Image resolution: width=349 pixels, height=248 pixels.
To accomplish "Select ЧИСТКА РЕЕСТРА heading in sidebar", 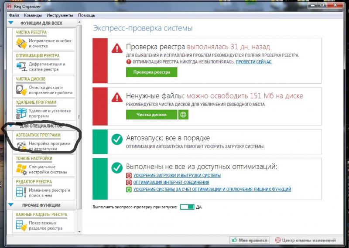I will [x=31, y=32].
